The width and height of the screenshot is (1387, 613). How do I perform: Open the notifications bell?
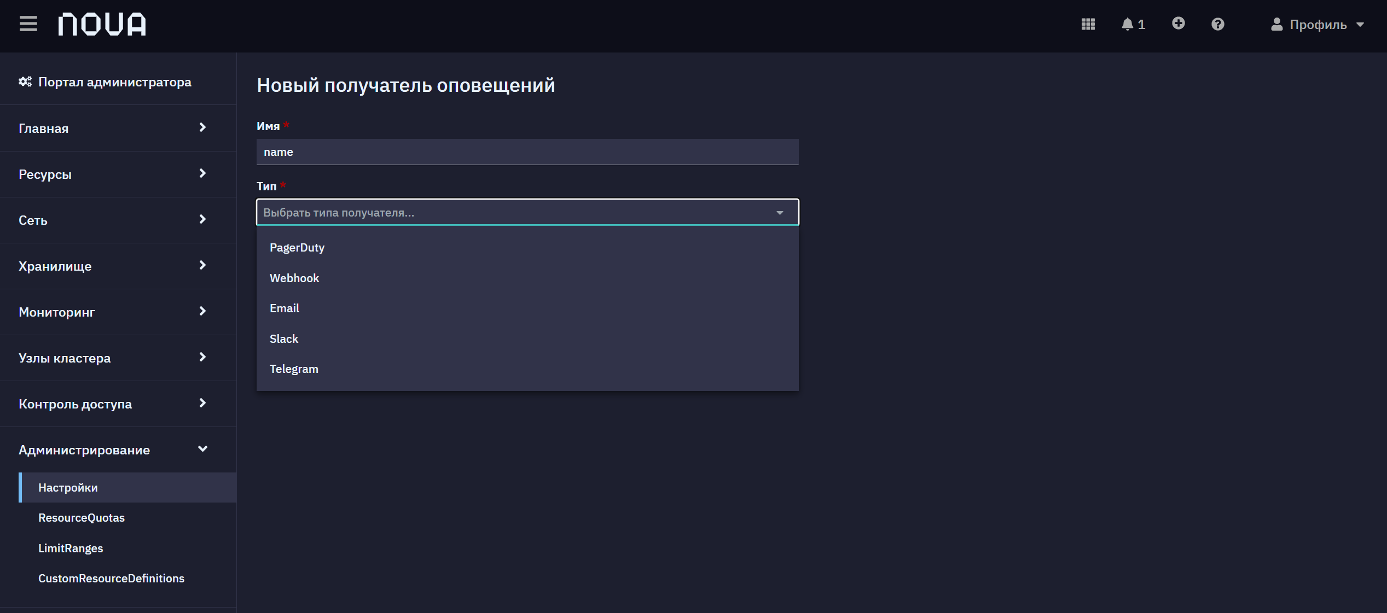1133,24
